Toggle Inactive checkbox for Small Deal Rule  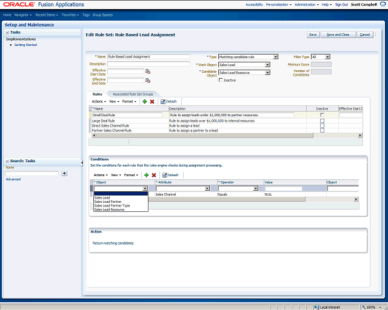coord(322,115)
